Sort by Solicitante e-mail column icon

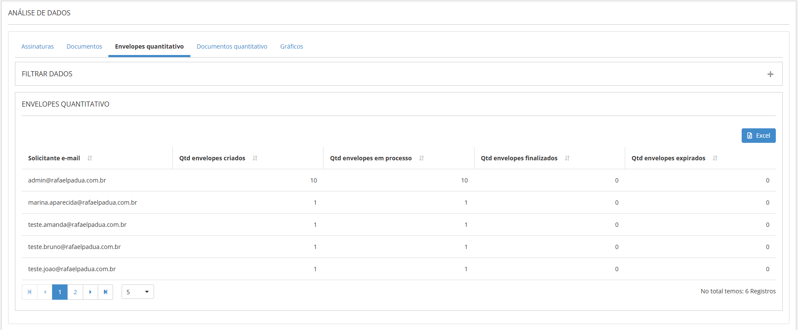click(90, 158)
